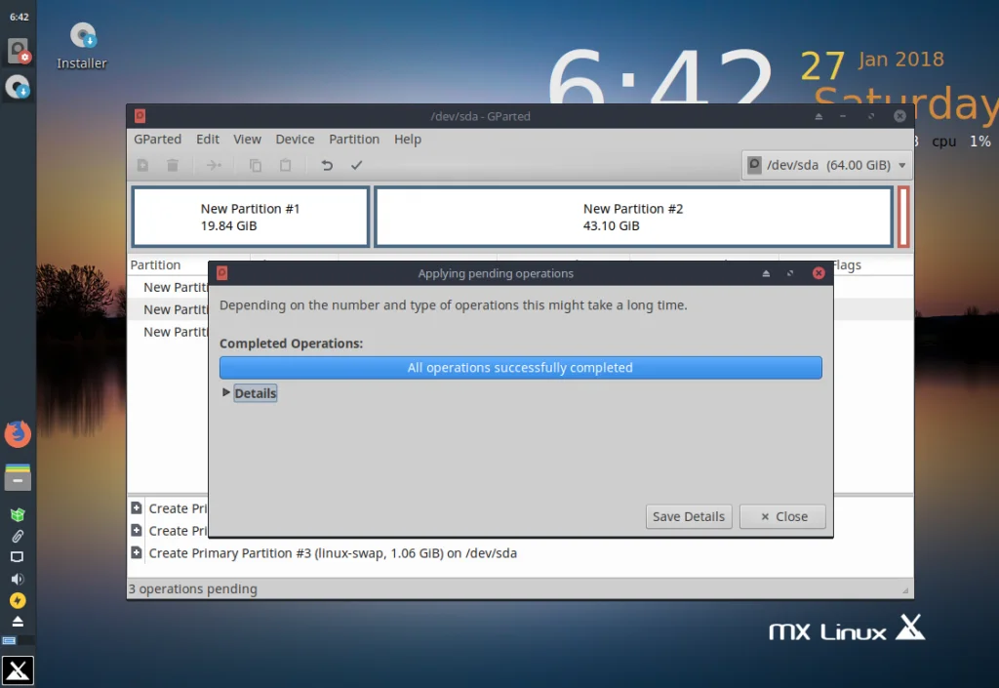Click the GParted window titlebar app icon
Image resolution: width=999 pixels, height=688 pixels.
pos(140,116)
